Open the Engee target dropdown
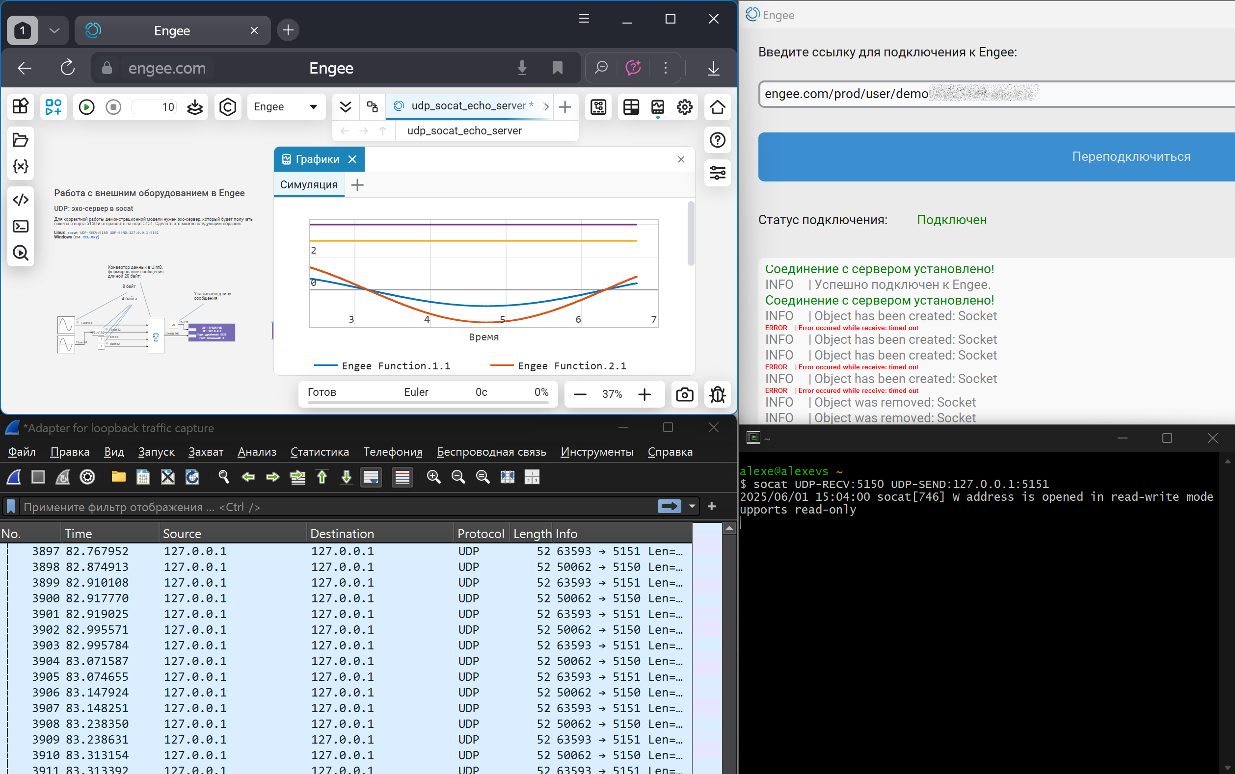1235x774 pixels. 286,107
